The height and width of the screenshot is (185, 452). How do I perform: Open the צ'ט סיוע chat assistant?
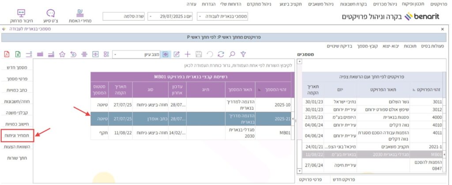click(51, 16)
